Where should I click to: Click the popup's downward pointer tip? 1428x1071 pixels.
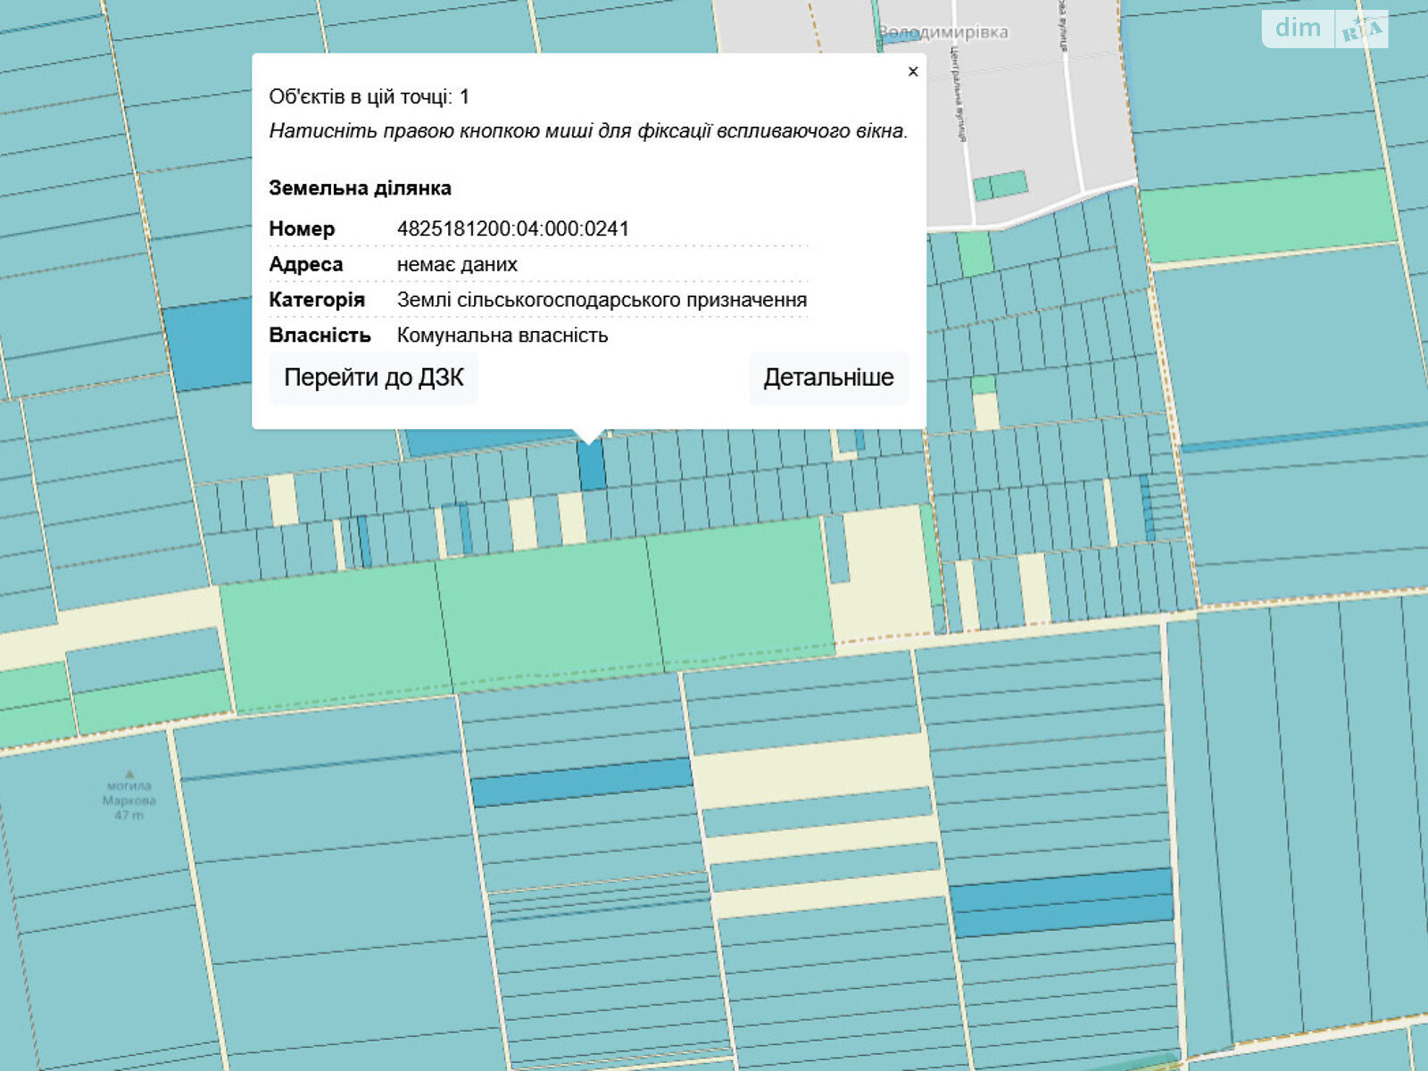[588, 439]
